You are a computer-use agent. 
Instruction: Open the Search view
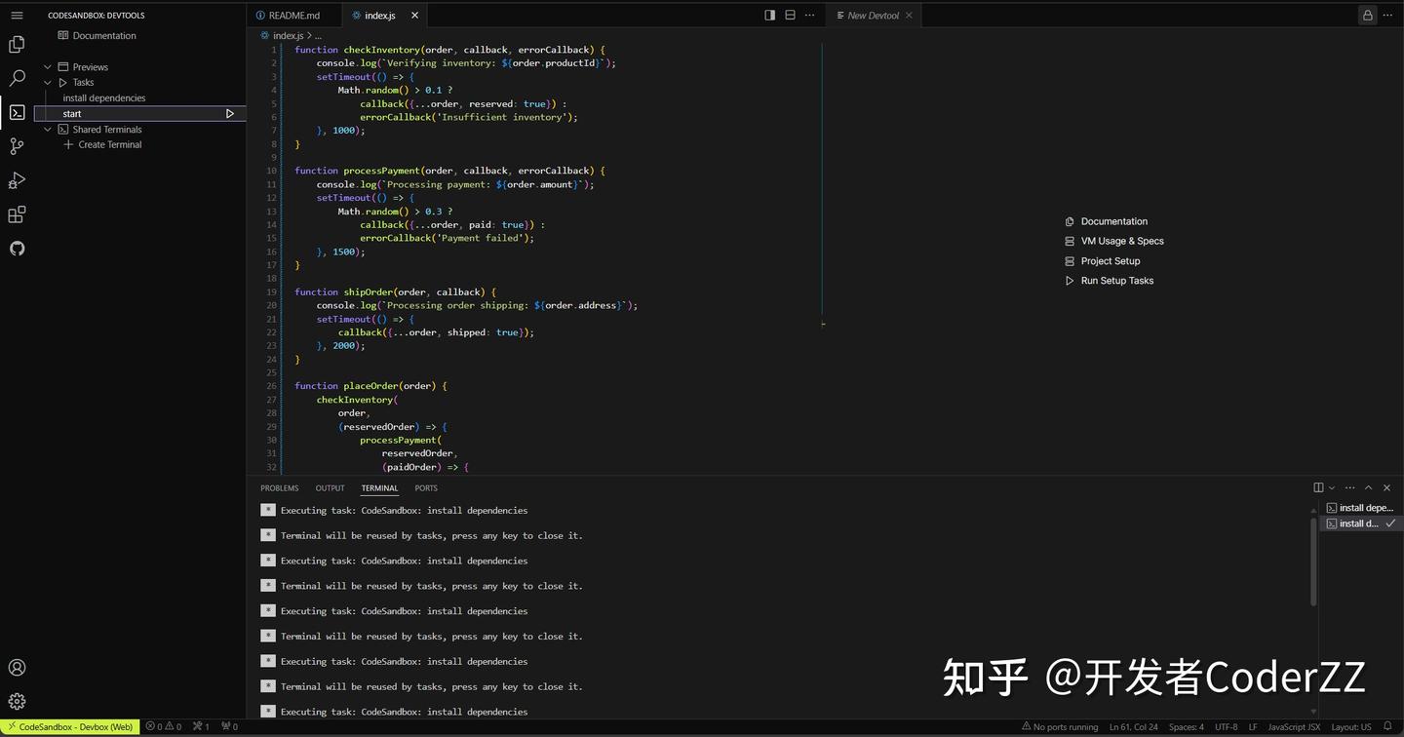(x=17, y=78)
